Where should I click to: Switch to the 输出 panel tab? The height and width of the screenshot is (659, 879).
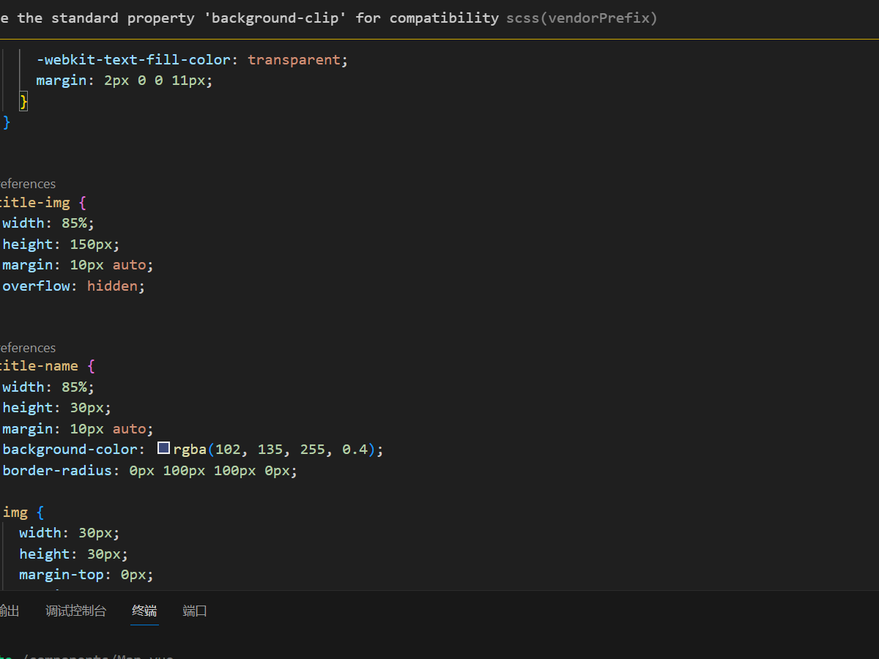(x=9, y=611)
